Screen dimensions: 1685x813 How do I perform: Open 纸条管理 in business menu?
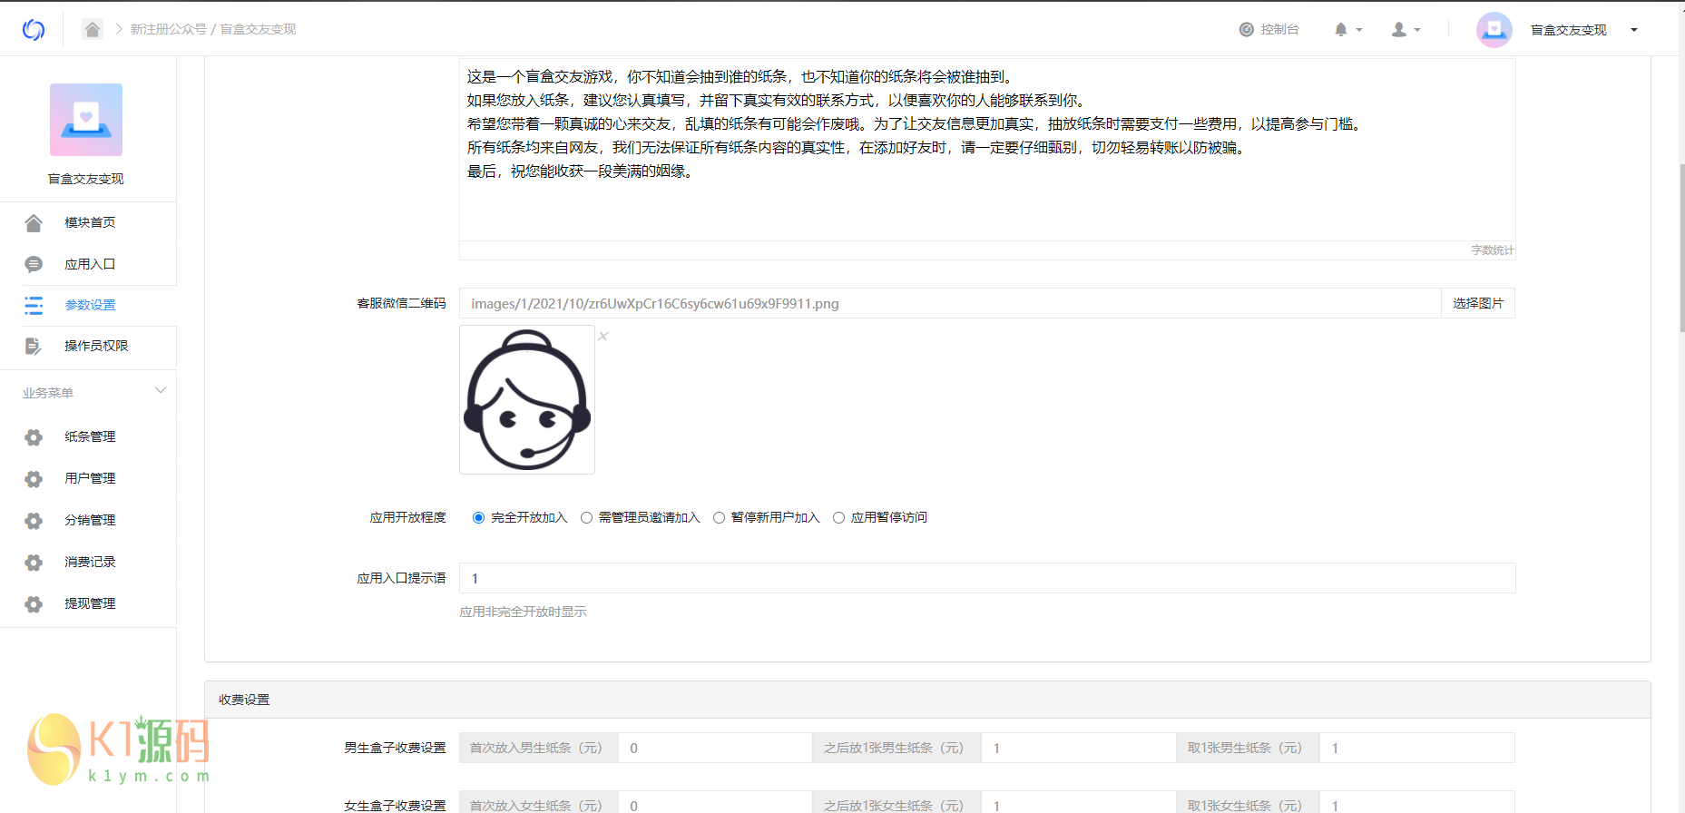(x=88, y=437)
